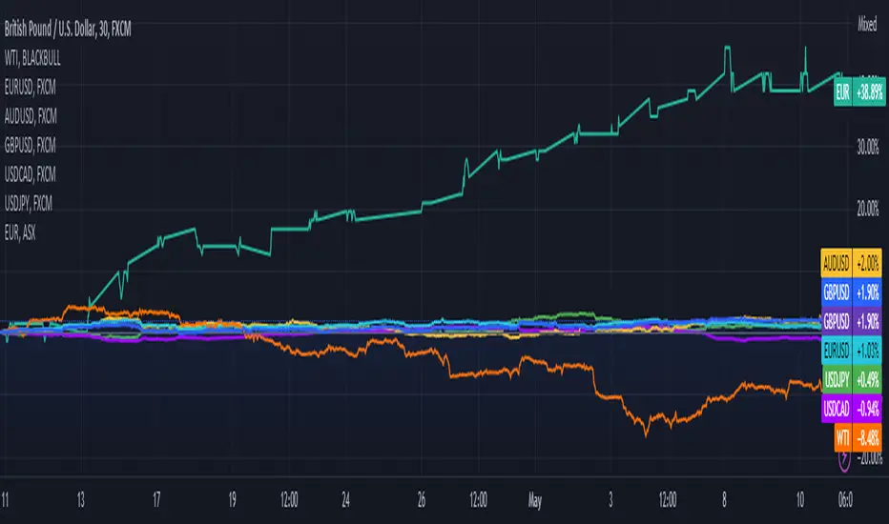Viewport: 889px width, 524px height.
Task: Click the 20.00% price axis label
Action: point(867,209)
